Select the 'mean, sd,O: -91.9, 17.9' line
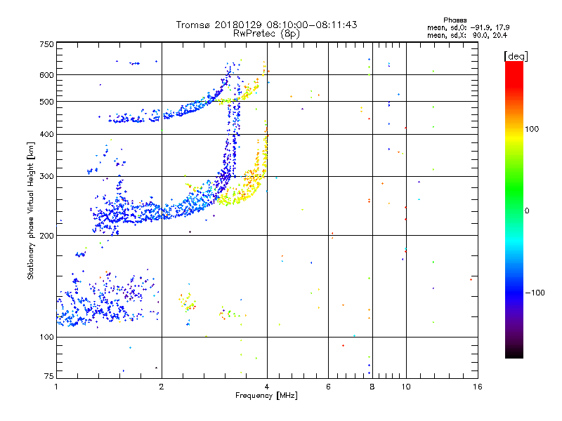Screen dimensions: 562x421 click(468, 27)
